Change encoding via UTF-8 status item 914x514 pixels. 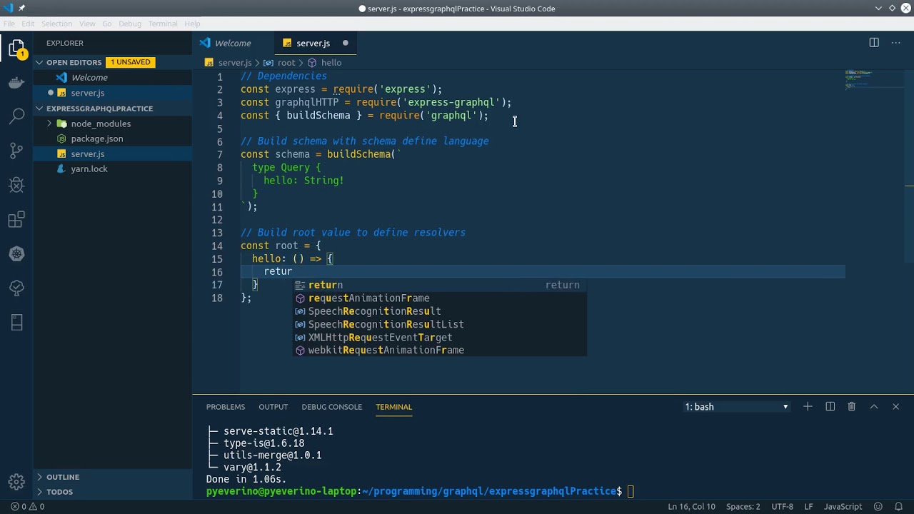click(x=782, y=506)
